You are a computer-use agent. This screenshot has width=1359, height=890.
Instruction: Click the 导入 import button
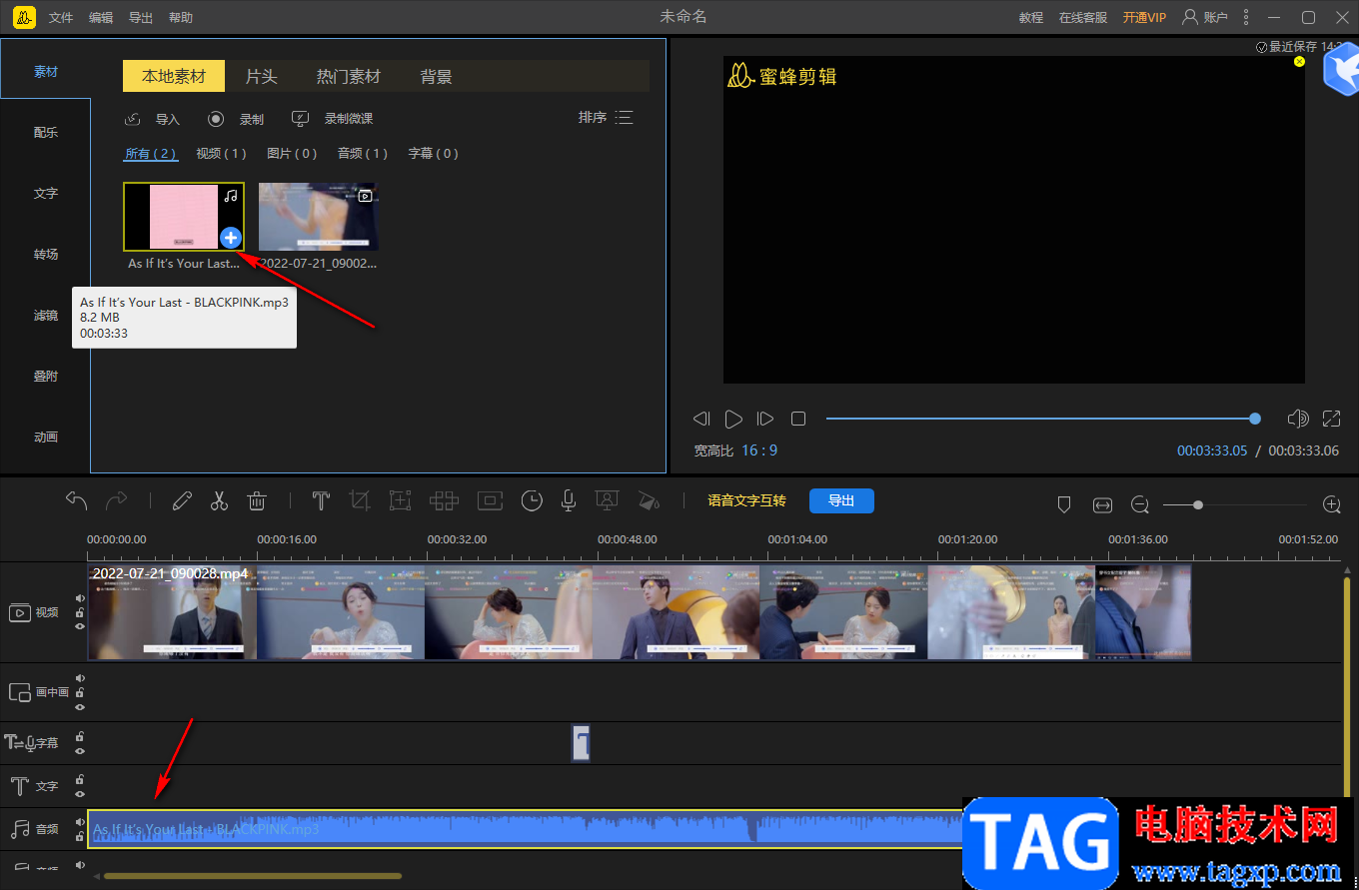(152, 119)
